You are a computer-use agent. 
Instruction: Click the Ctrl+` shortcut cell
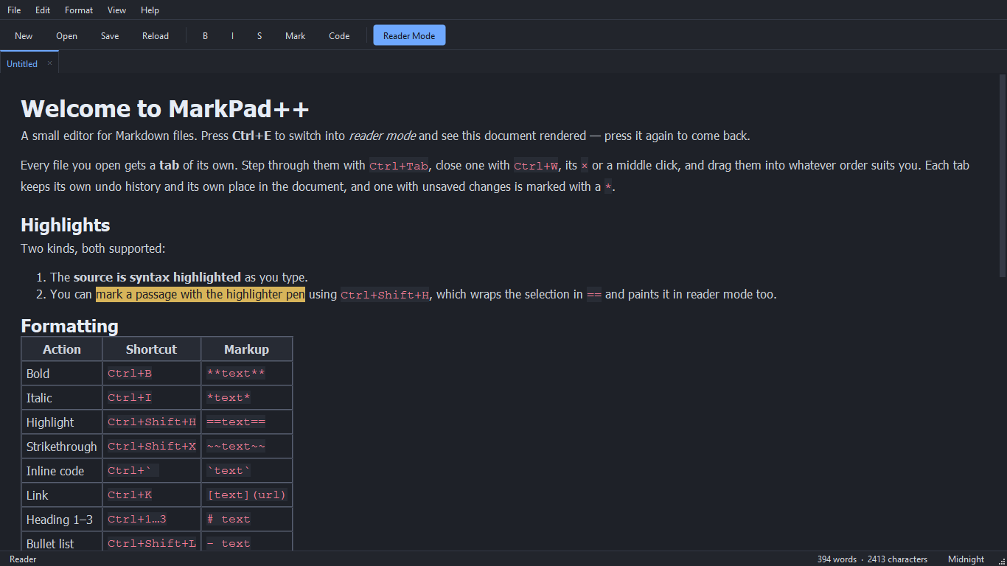pyautogui.click(x=152, y=471)
